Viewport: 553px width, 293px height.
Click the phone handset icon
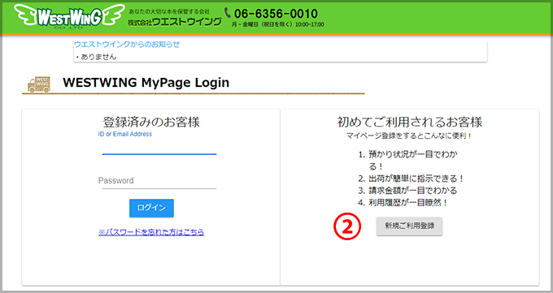tap(228, 13)
